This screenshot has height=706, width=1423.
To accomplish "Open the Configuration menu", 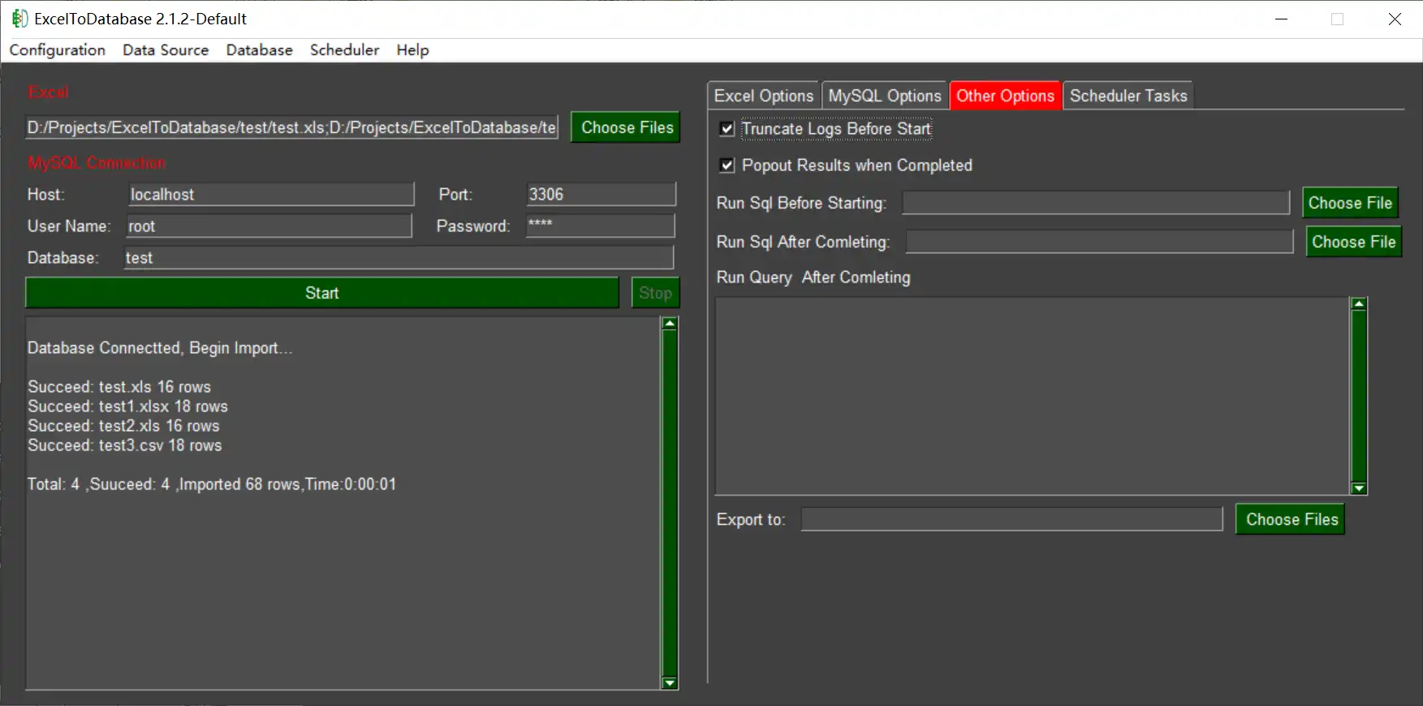I will tap(58, 50).
